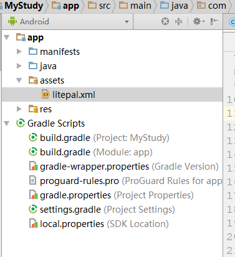Click the Scroll from Source target icon
This screenshot has height=257, width=235.
point(165,21)
